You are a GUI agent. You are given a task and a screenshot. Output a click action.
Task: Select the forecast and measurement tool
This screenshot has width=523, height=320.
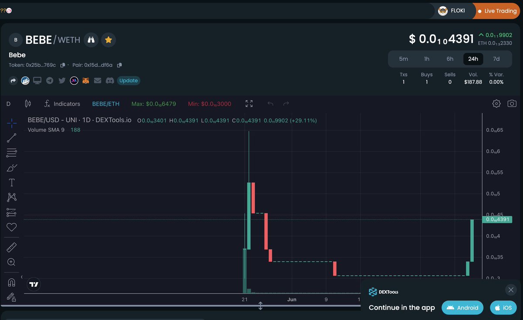[x=12, y=212]
